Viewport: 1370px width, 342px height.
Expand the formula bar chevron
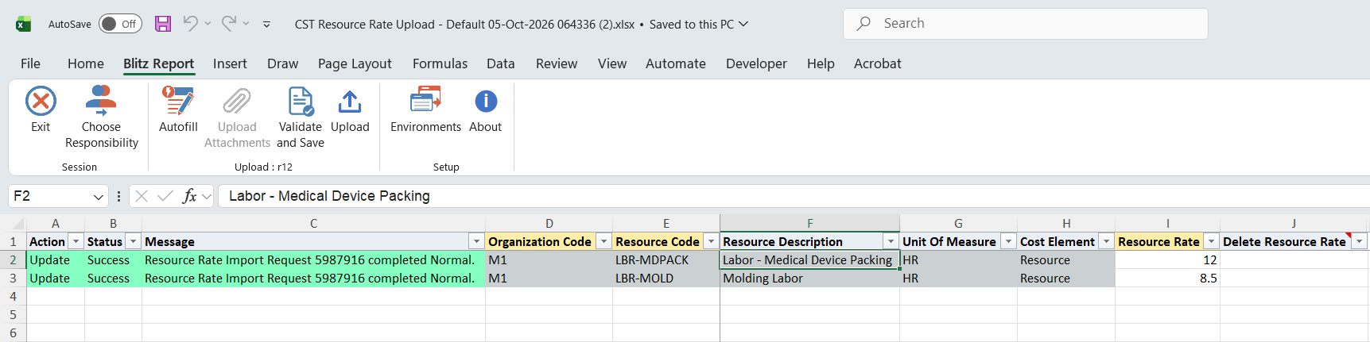coord(207,196)
